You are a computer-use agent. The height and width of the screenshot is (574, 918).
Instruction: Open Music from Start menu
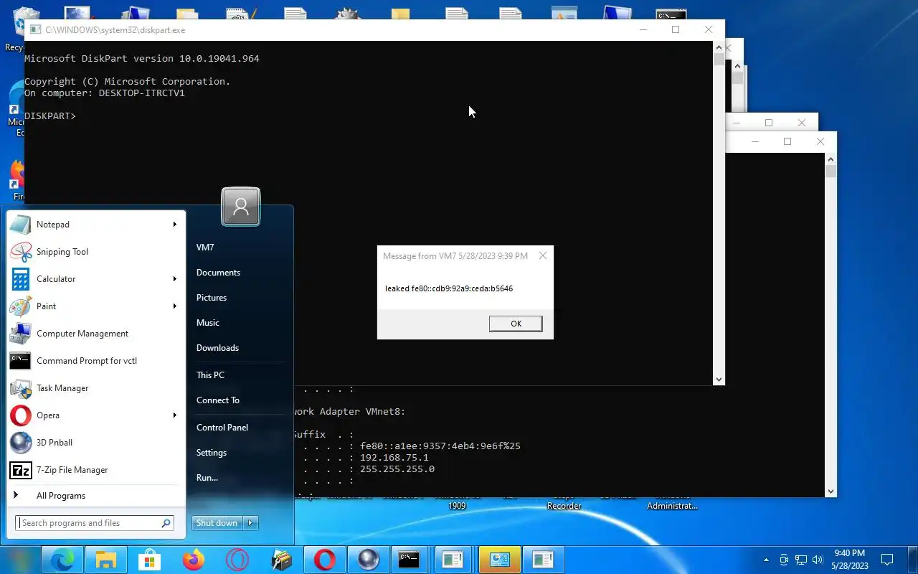click(208, 323)
